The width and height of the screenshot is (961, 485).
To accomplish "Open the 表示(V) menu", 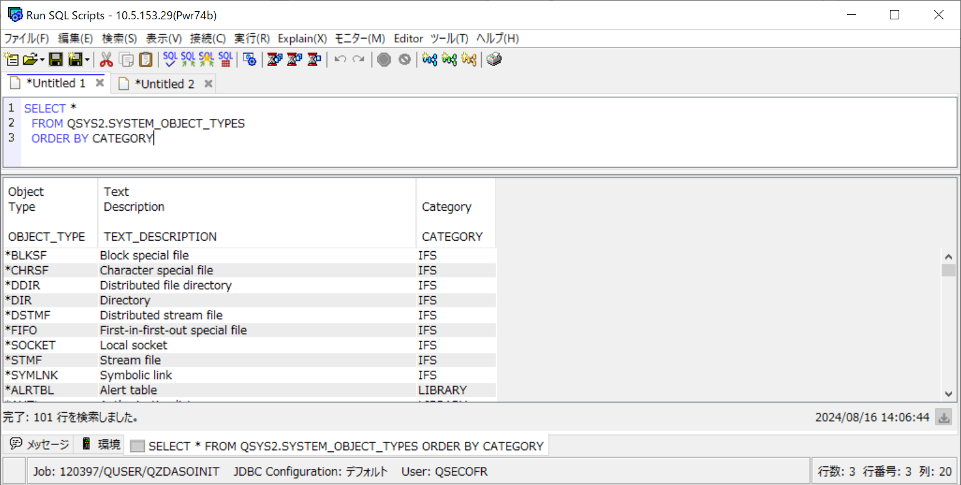I will coord(163,39).
